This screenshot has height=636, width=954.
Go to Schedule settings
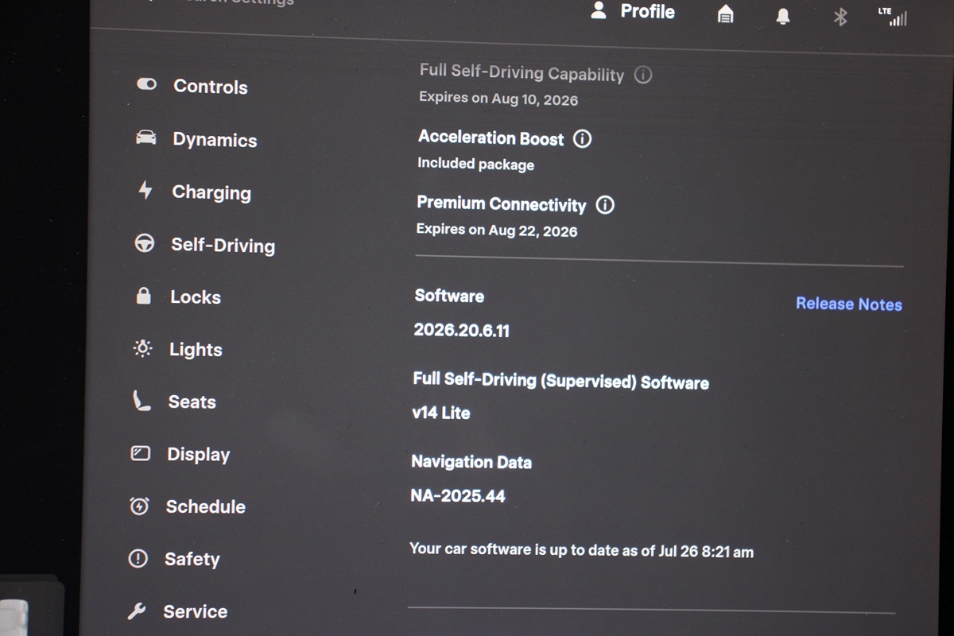pos(187,506)
